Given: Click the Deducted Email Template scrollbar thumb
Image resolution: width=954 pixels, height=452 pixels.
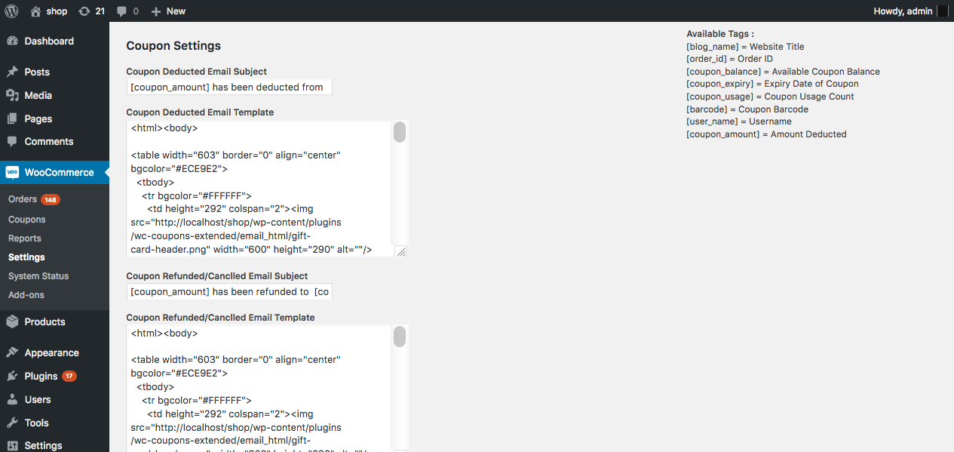Looking at the screenshot, I should point(400,132).
